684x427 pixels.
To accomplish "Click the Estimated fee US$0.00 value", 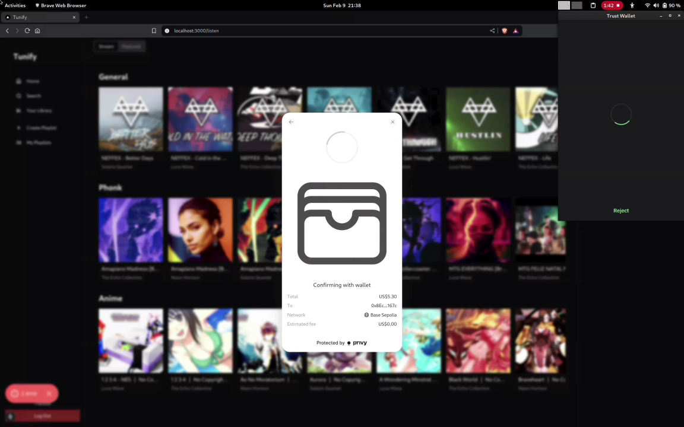I will click(387, 324).
